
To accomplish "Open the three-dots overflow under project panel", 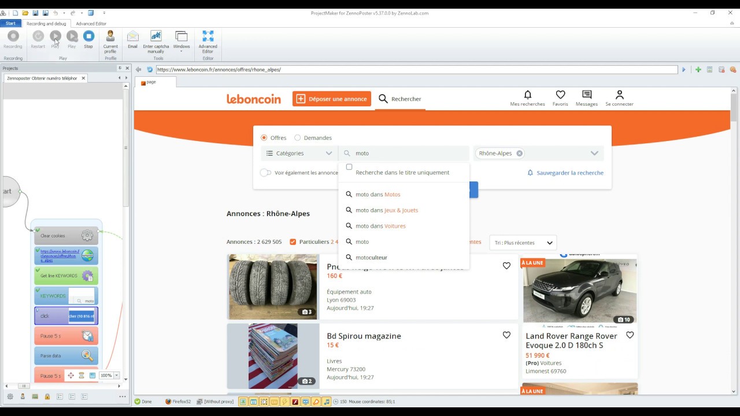I will point(122,396).
